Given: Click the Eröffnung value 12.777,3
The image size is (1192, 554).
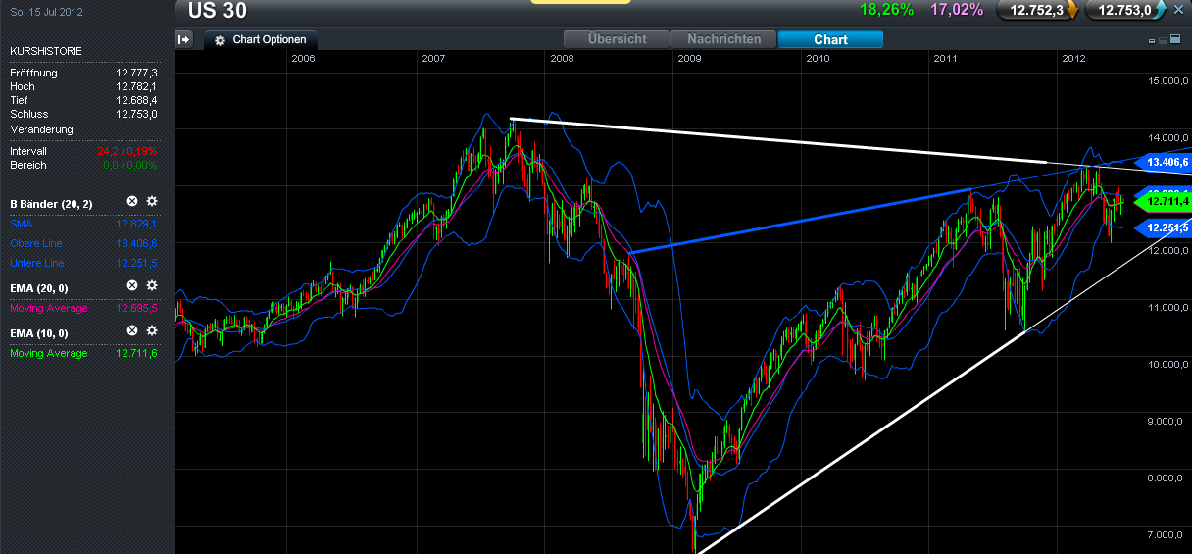Looking at the screenshot, I should (x=136, y=73).
